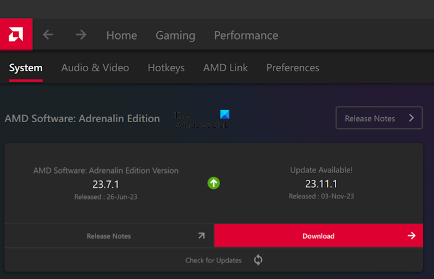
Task: Click Check for Updates
Action: pos(214,260)
